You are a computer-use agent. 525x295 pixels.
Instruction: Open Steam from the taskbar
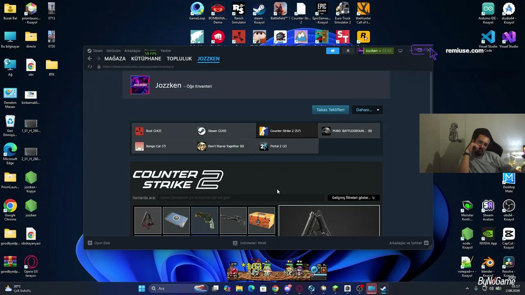pyautogui.click(x=383, y=288)
